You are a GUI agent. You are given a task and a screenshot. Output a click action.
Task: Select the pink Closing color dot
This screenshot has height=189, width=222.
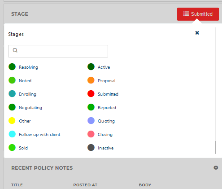pos(91,134)
